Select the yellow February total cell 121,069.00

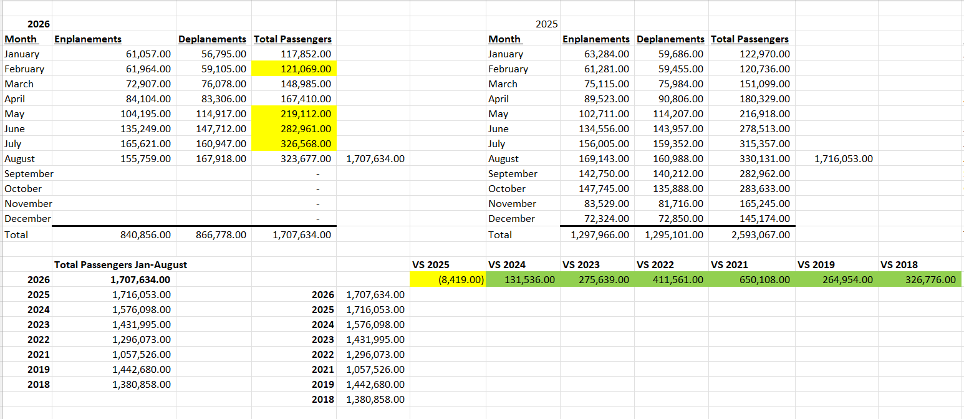pos(294,69)
